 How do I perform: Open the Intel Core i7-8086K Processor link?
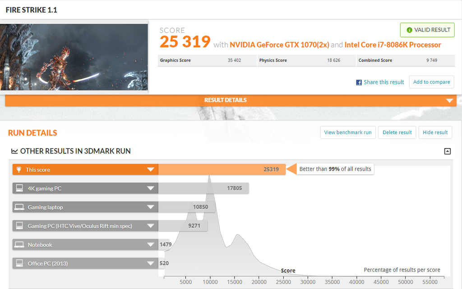393,45
